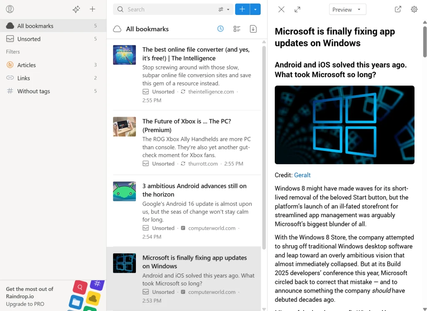This screenshot has height=311, width=427.
Task: Click theintelligence.com domain link
Action: point(211,92)
